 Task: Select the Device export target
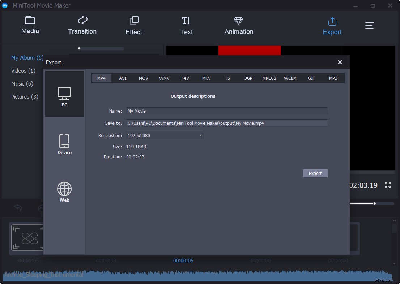click(64, 144)
